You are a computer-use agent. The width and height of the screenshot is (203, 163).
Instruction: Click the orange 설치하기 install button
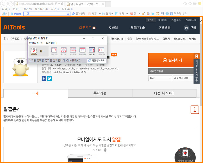(x=171, y=60)
